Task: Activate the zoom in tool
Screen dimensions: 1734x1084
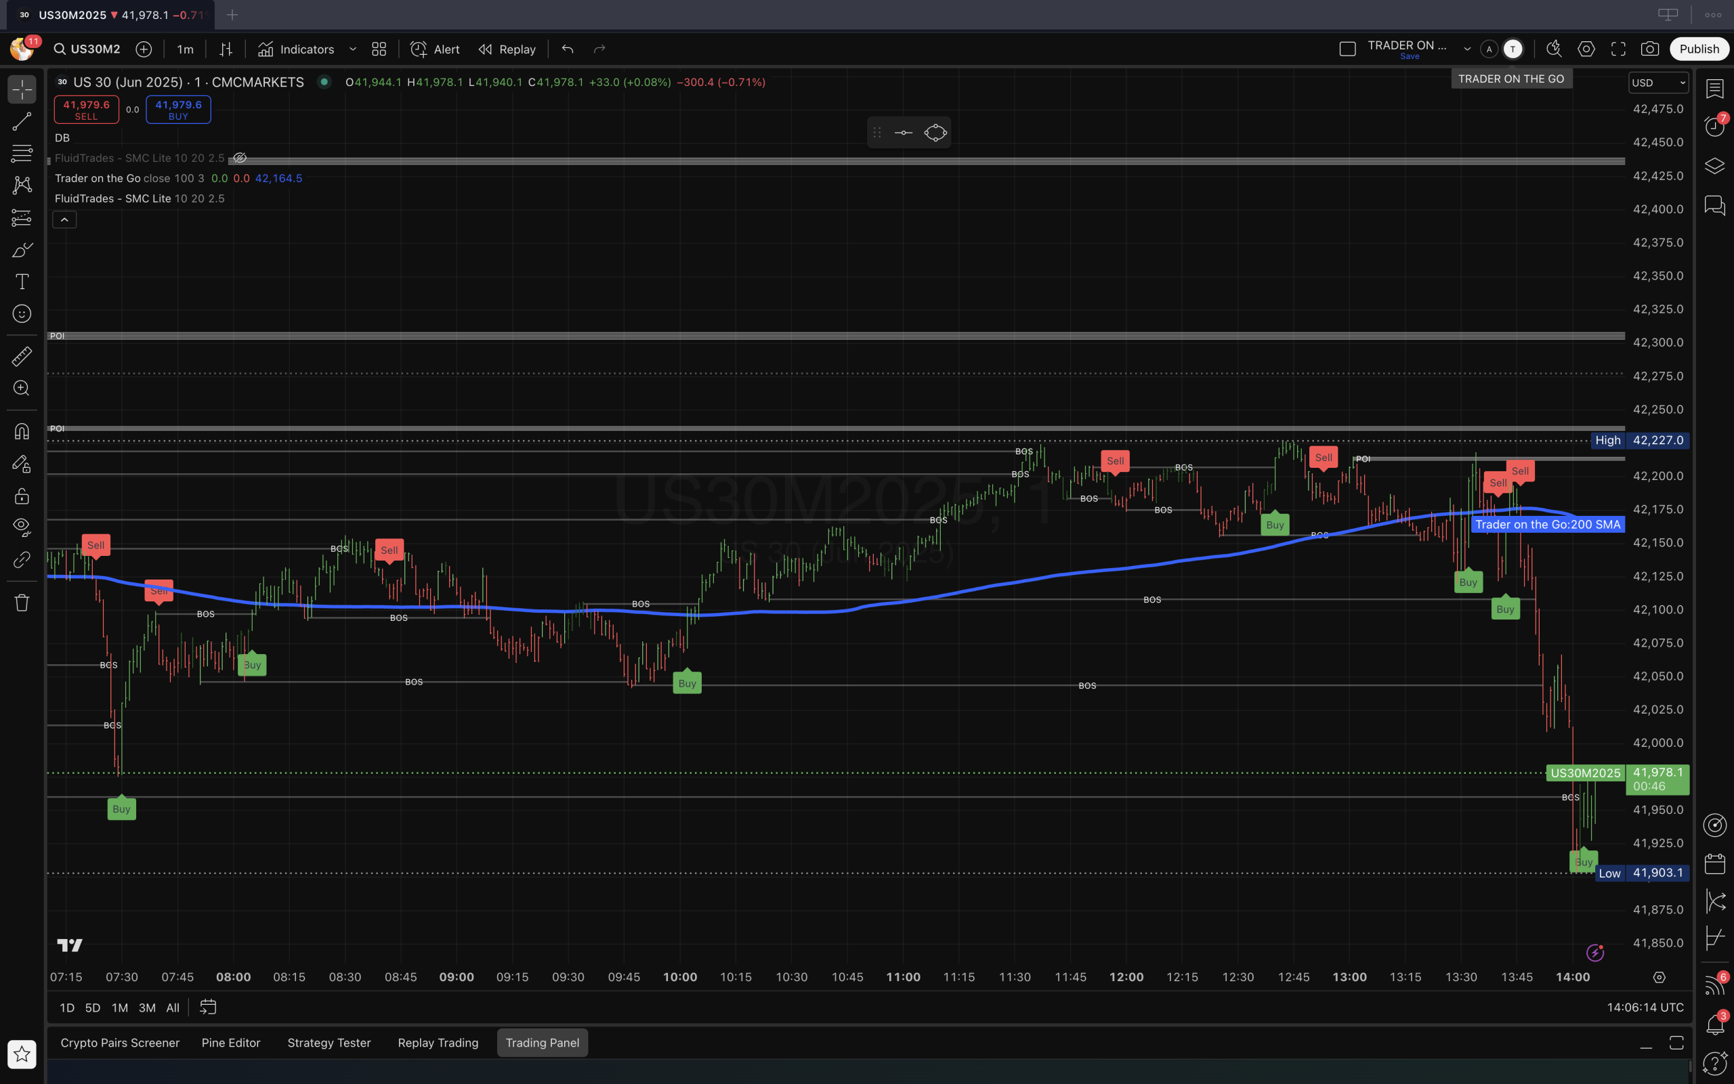Action: tap(22, 388)
